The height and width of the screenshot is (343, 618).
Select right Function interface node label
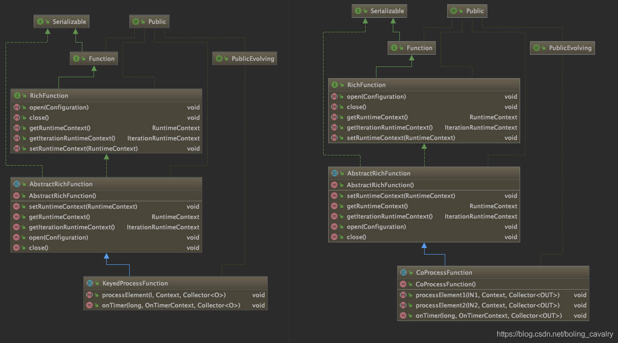(419, 48)
